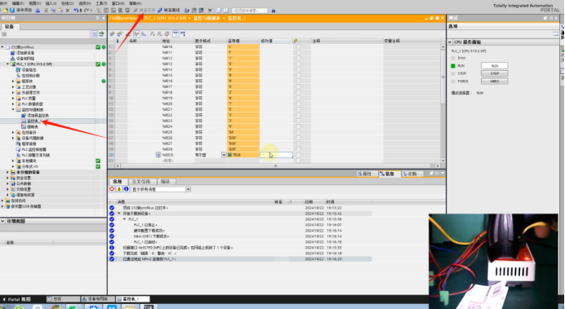Click the Print icon in main toolbar
Viewport: 565px width, 309px height.
pos(38,10)
